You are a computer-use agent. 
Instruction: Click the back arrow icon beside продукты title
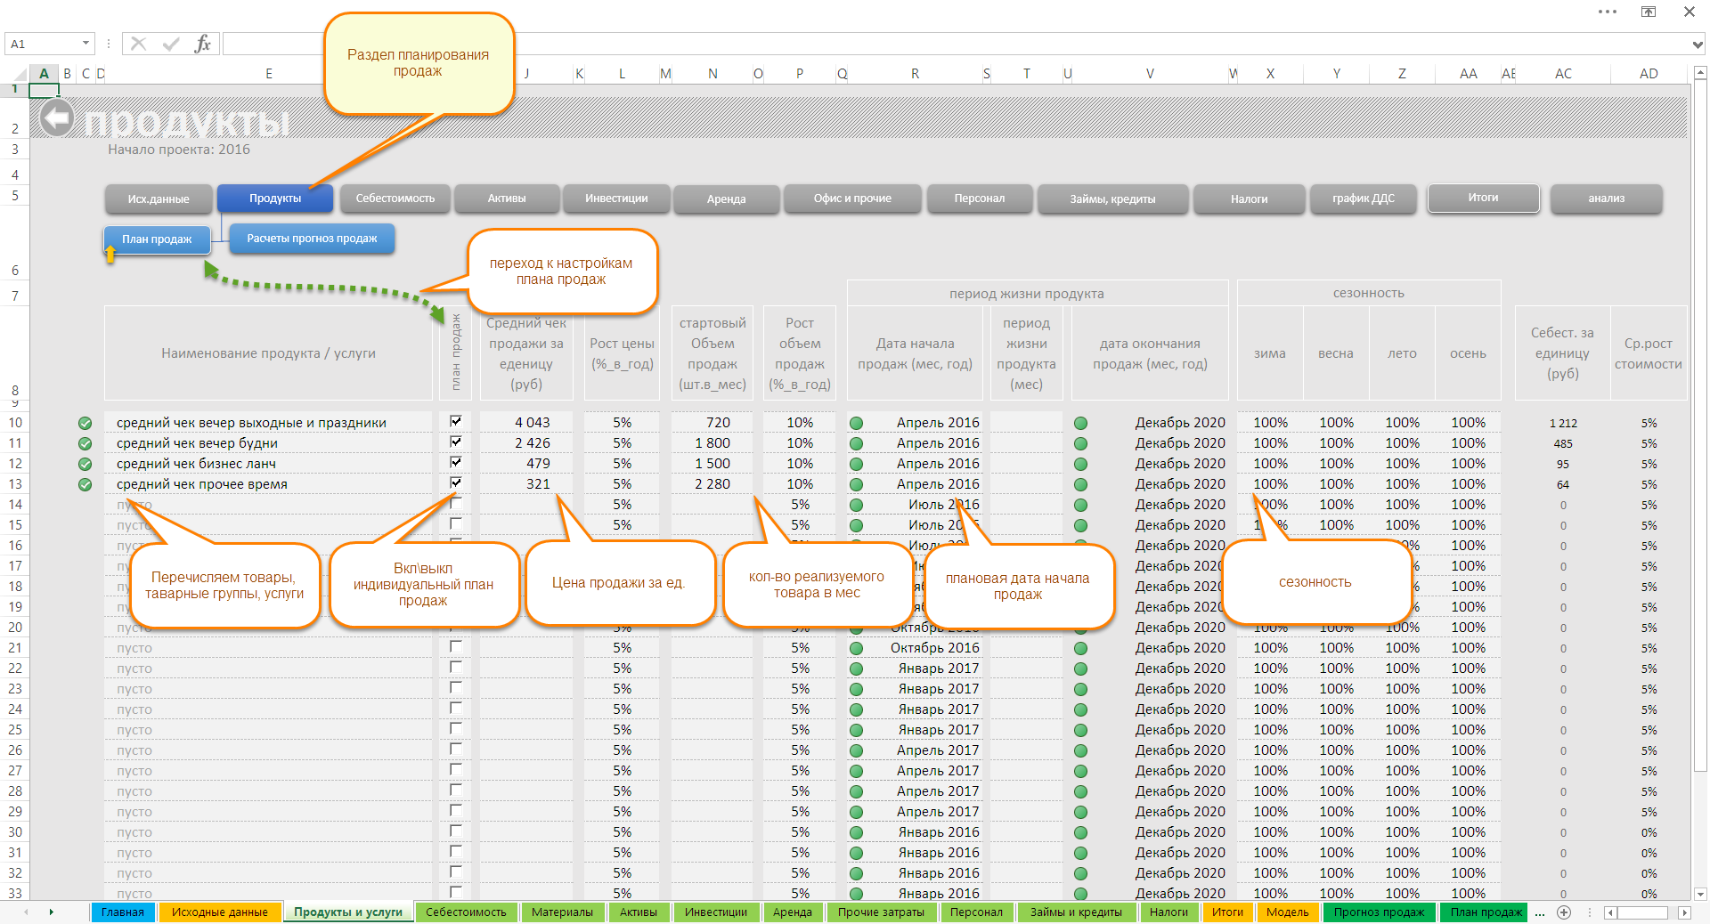point(58,118)
